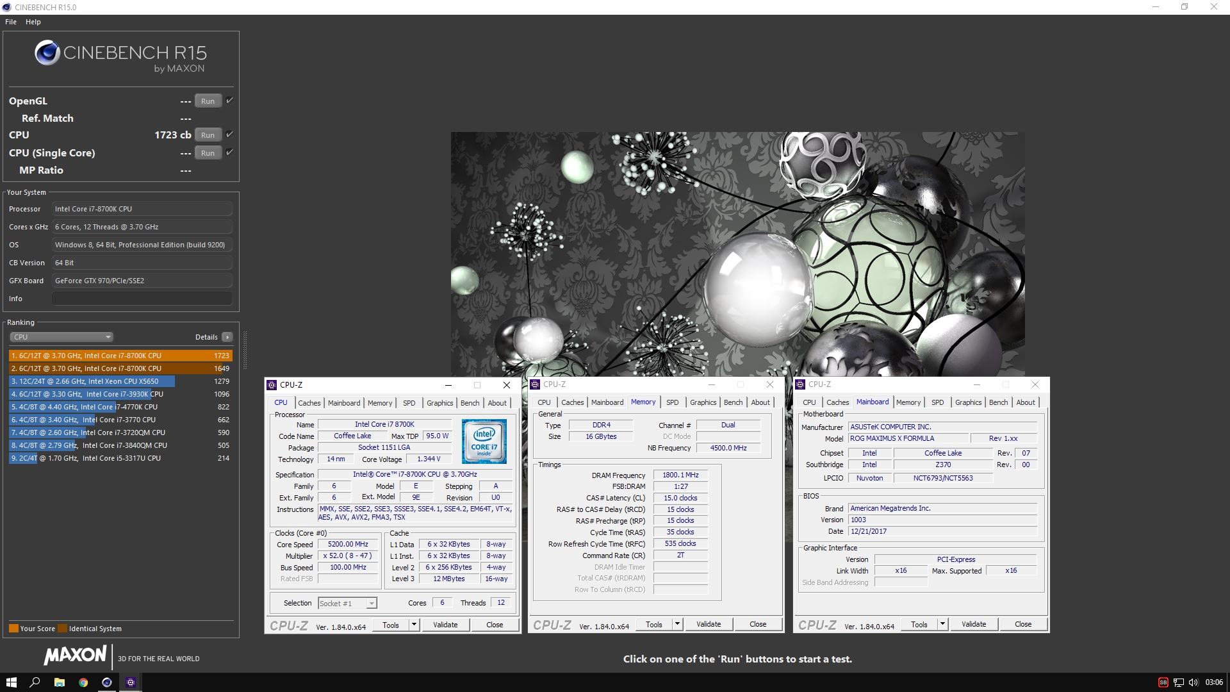1230x692 pixels.
Task: Minimize the first CPU-Z window
Action: [x=448, y=385]
